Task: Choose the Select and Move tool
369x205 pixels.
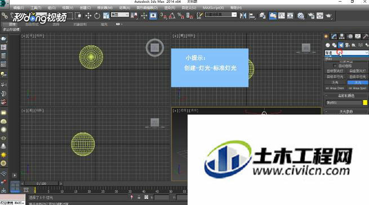Action: pyautogui.click(x=88, y=16)
